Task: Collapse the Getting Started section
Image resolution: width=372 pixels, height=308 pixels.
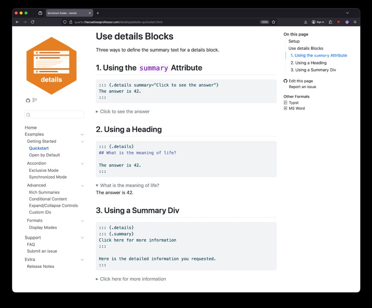Action: click(82, 141)
